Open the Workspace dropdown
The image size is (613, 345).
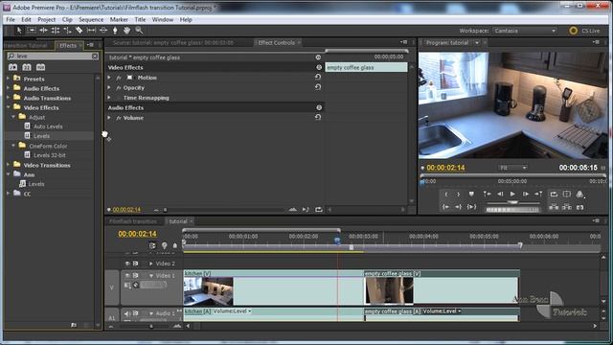525,31
